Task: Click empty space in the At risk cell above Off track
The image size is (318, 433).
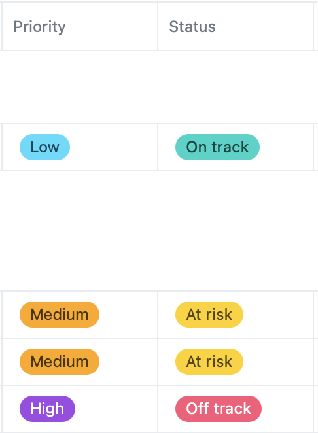Action: point(277,362)
